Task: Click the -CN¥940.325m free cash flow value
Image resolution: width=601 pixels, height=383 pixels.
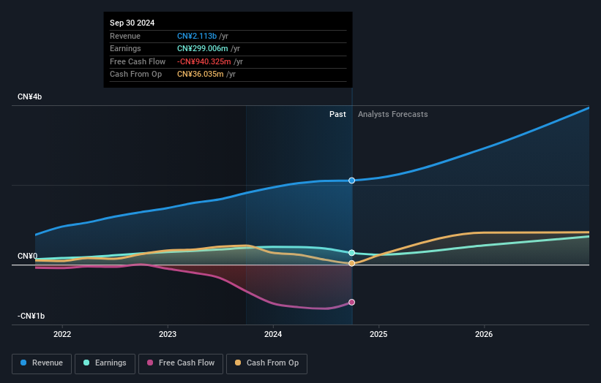Action: click(204, 61)
